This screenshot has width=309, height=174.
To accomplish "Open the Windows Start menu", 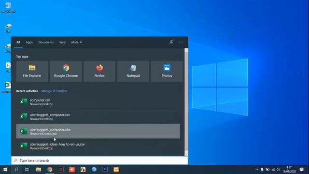I will (x=5, y=170).
